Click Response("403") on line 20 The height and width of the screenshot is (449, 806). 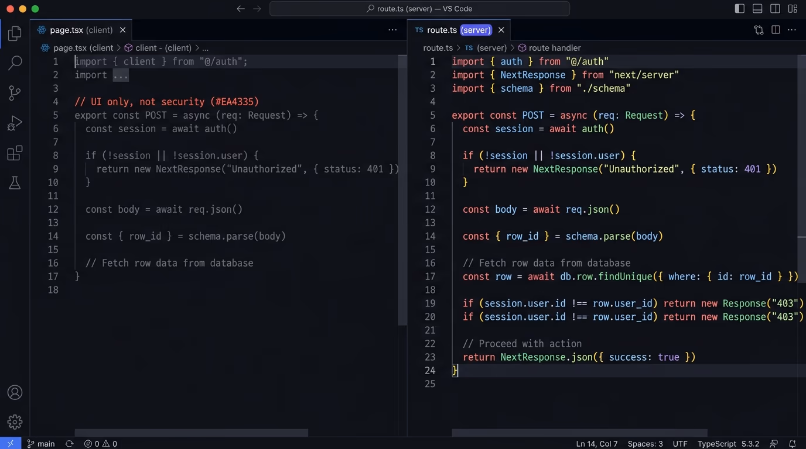(x=762, y=317)
